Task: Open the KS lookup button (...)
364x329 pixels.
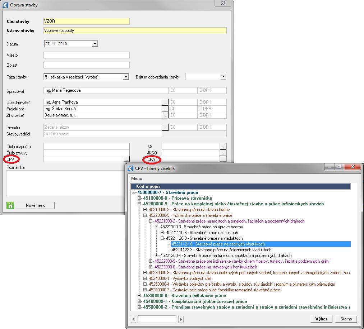Action: pyautogui.click(x=223, y=147)
